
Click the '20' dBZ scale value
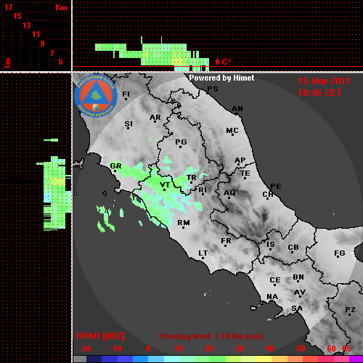[x=208, y=348]
